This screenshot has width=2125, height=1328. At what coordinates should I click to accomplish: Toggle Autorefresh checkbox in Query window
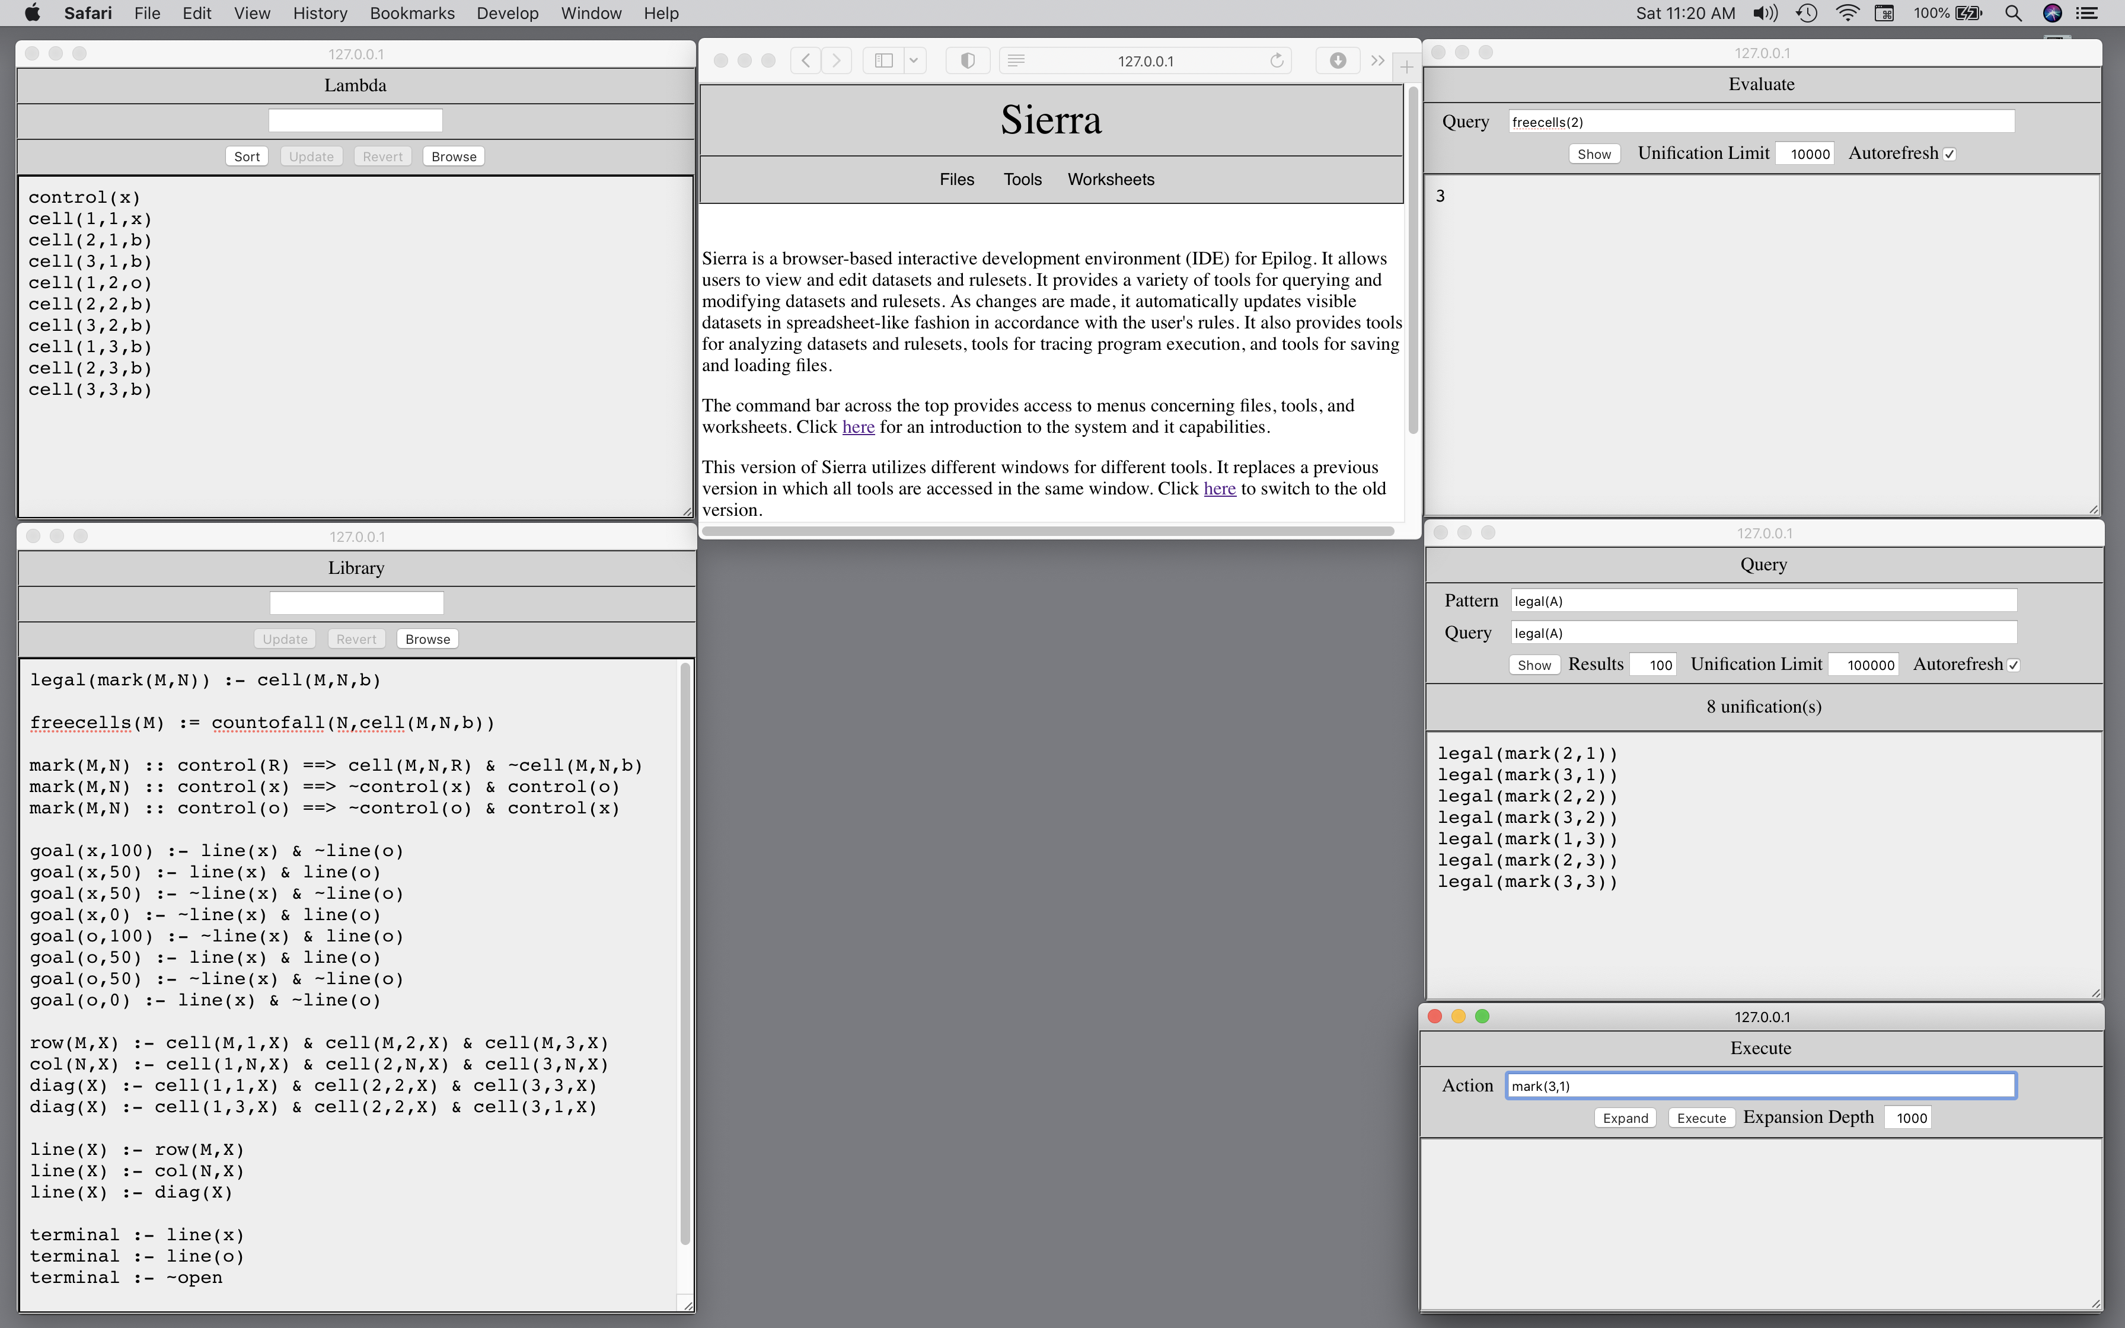click(x=2014, y=665)
